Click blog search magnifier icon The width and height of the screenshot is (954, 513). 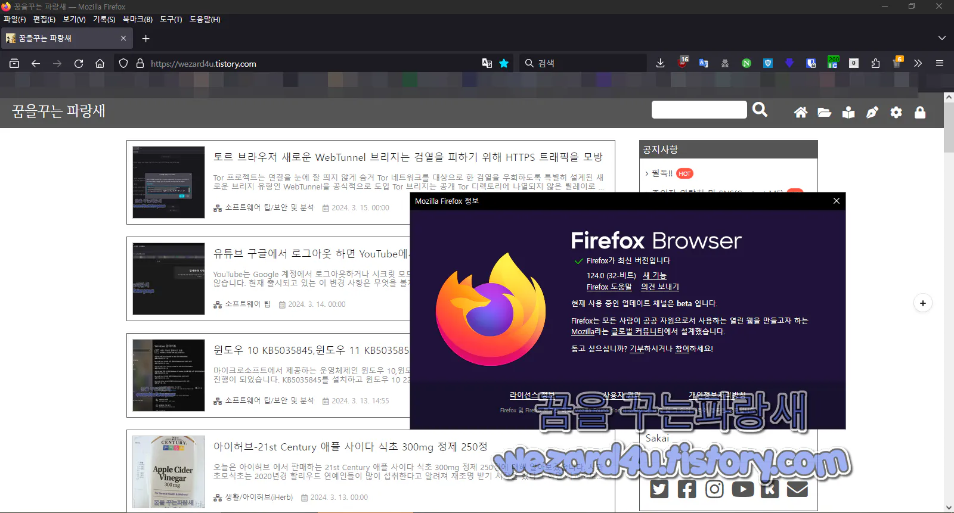760,110
